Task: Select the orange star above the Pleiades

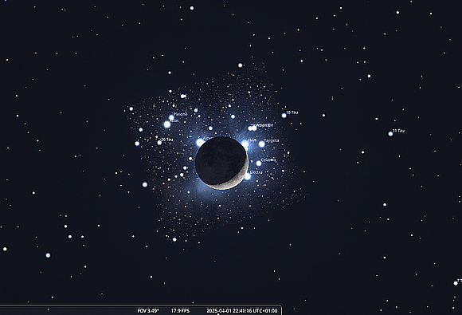Action: pos(240,65)
